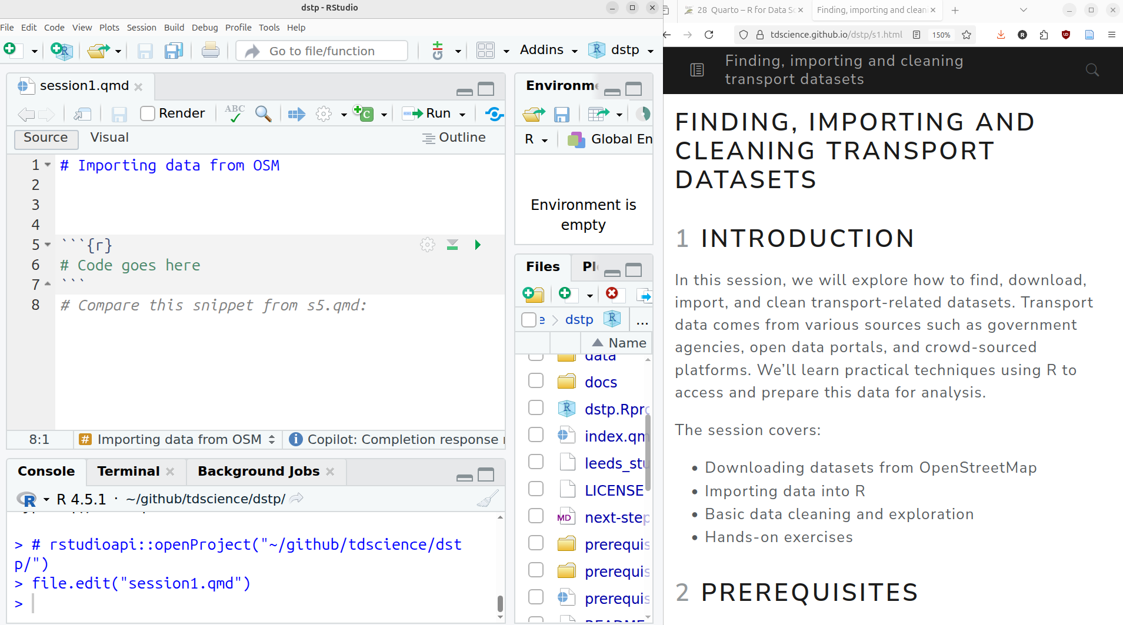Image resolution: width=1123 pixels, height=625 pixels.
Task: Open the Run dropdown arrow
Action: (x=462, y=114)
